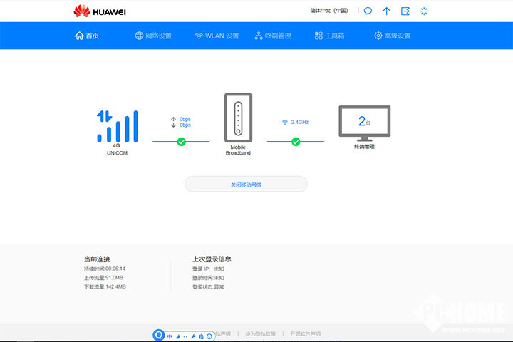Click the wrench icon in input toolbar
The width and height of the screenshot is (513, 342).
pyautogui.click(x=193, y=336)
